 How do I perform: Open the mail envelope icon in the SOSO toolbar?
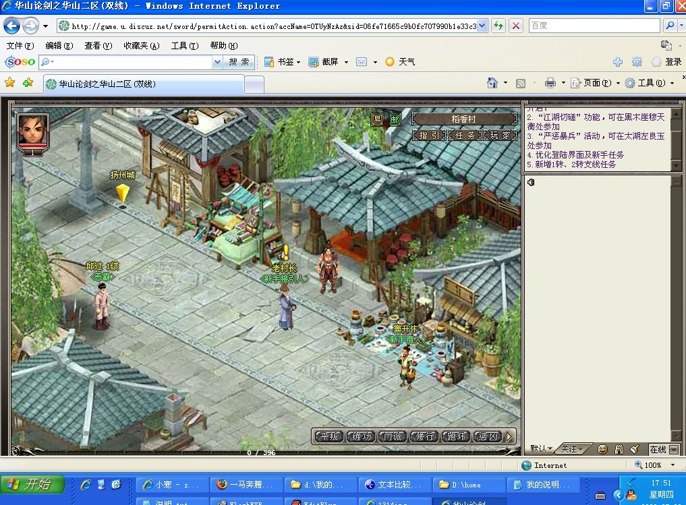pos(362,61)
